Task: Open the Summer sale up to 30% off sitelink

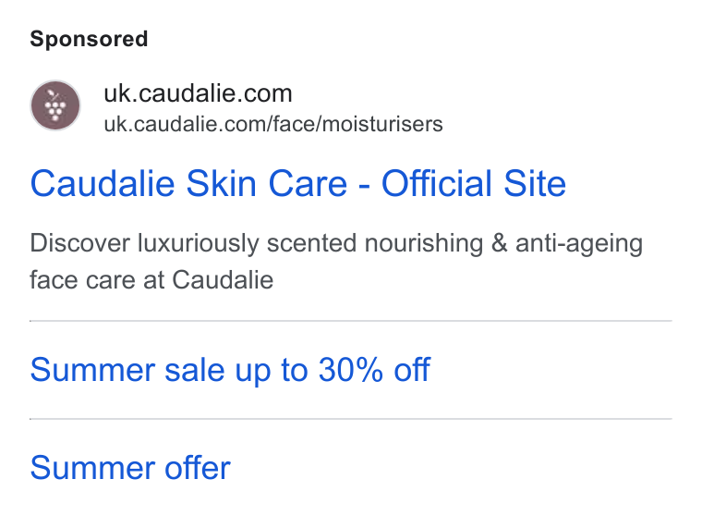Action: click(x=230, y=370)
